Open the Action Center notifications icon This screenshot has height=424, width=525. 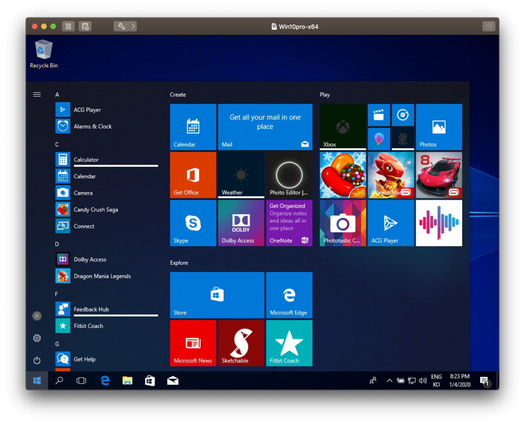click(485, 381)
